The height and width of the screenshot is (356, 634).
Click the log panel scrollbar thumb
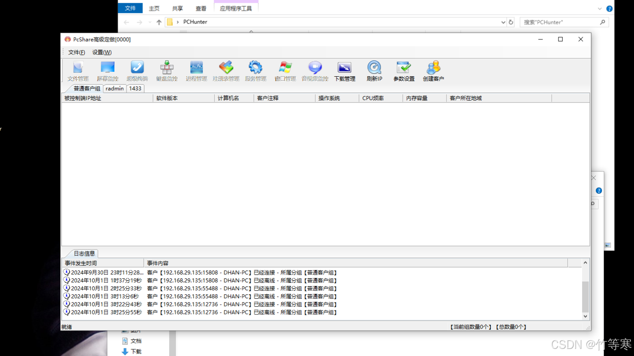pos(585,297)
